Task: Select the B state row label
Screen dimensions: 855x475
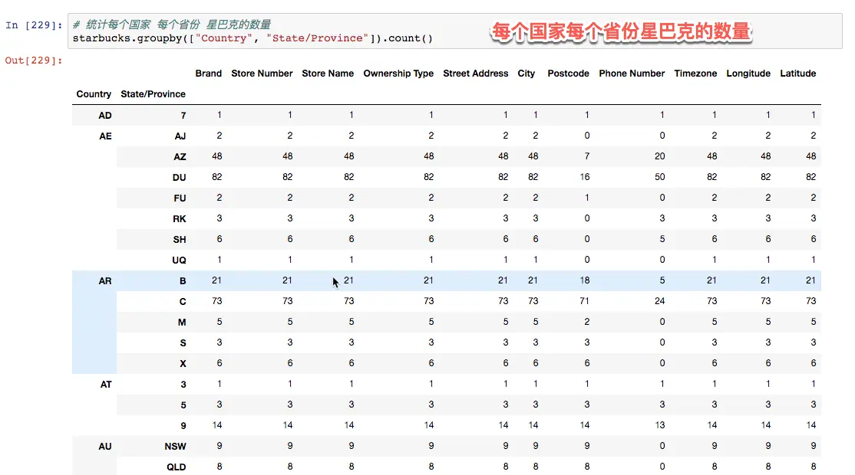Action: (183, 280)
